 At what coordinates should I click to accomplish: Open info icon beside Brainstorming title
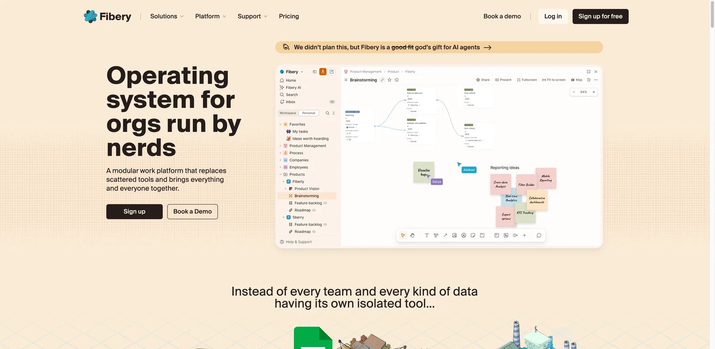(396, 80)
